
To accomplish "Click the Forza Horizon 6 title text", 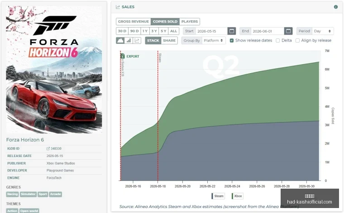I will point(25,140).
